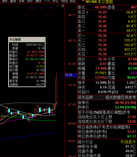Close the 丰立智能 info popup
The height and width of the screenshot is (157, 137).
43,40
